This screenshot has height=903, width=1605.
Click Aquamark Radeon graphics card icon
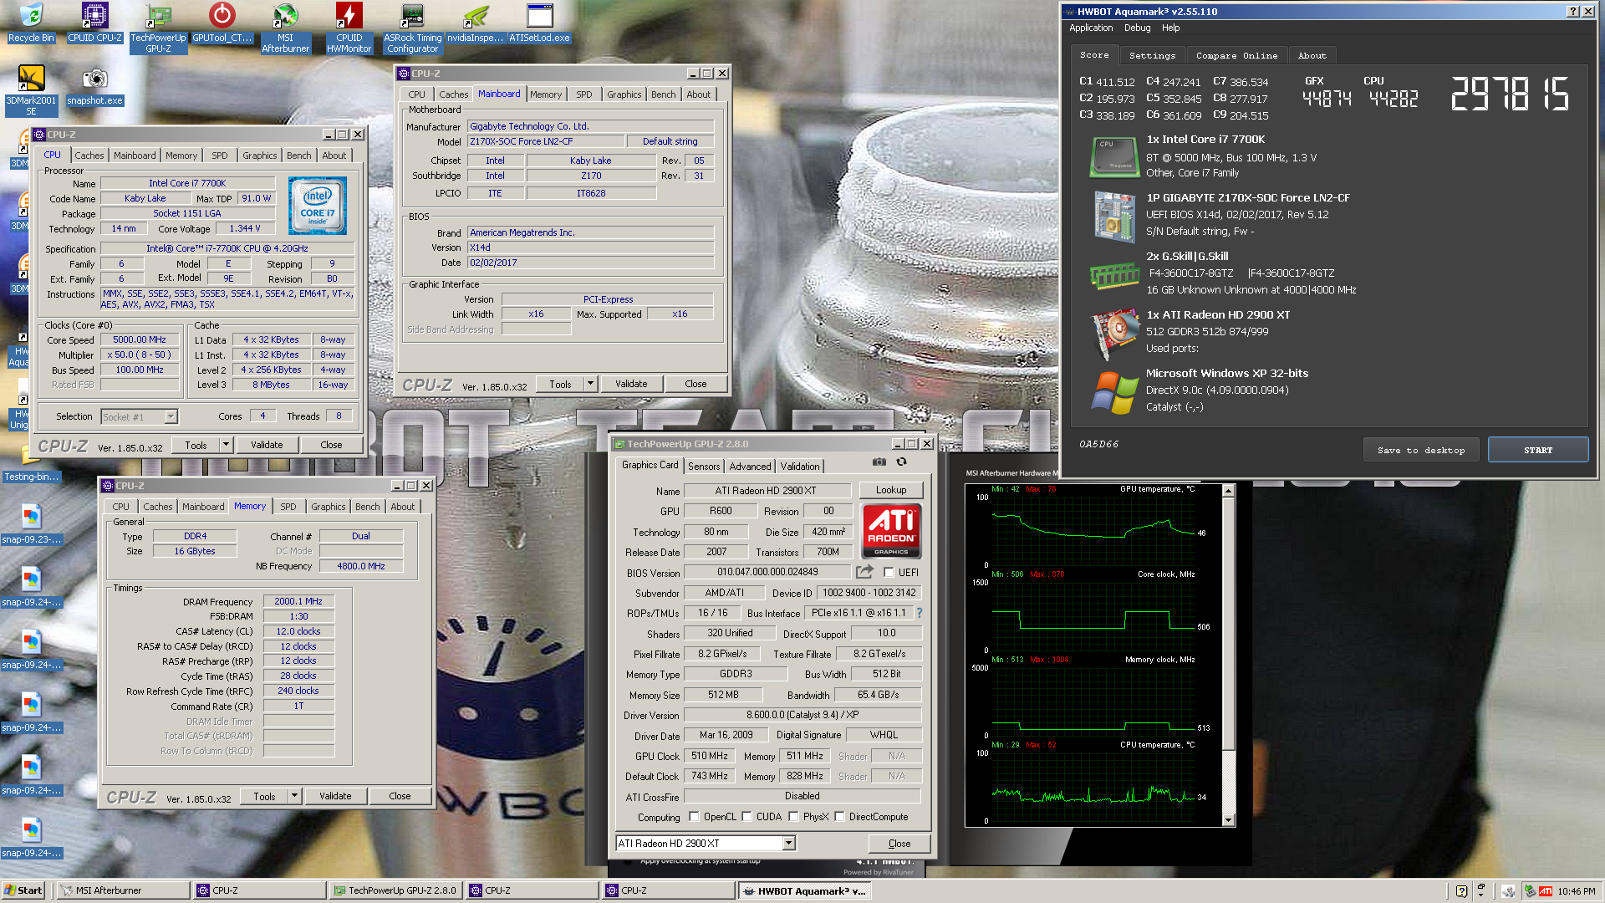point(1114,334)
